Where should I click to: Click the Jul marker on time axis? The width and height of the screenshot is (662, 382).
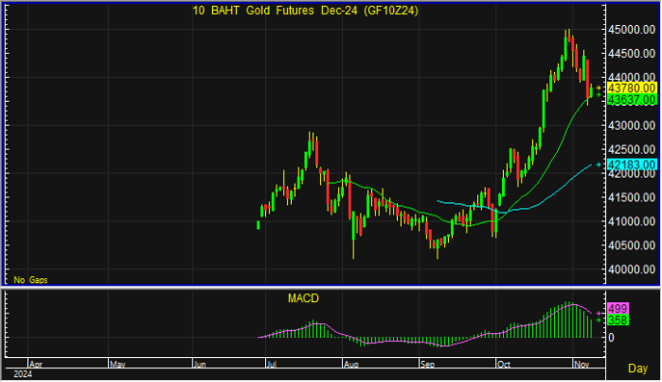click(x=272, y=364)
